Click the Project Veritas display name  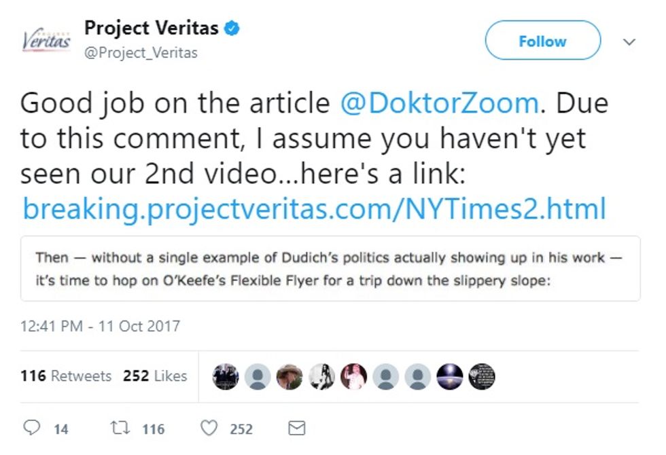(151, 29)
